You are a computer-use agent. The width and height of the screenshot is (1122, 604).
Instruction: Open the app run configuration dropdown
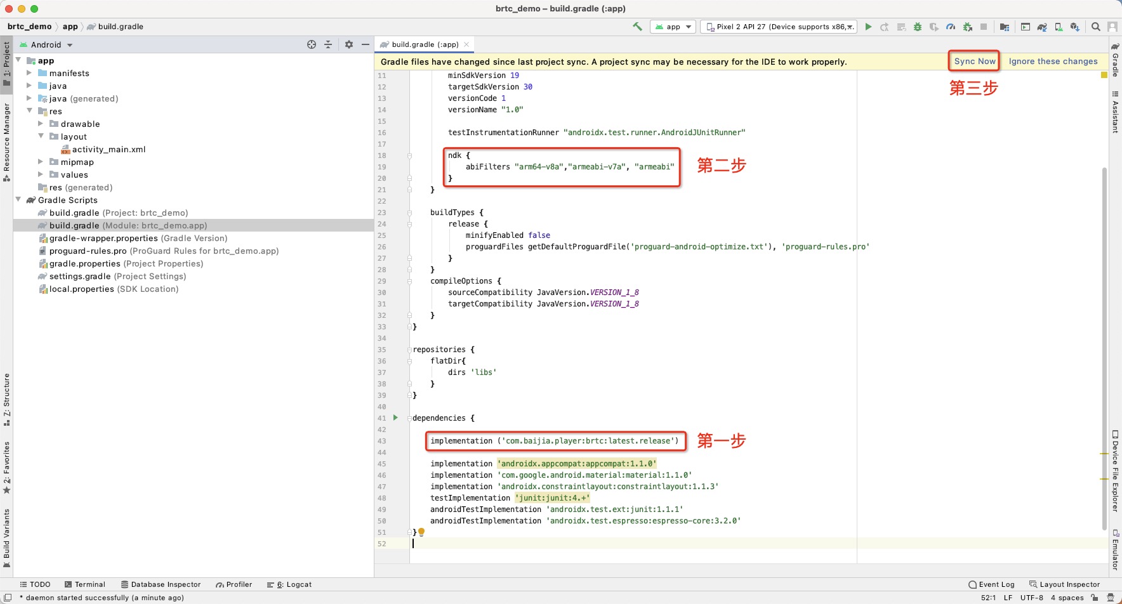tap(673, 27)
